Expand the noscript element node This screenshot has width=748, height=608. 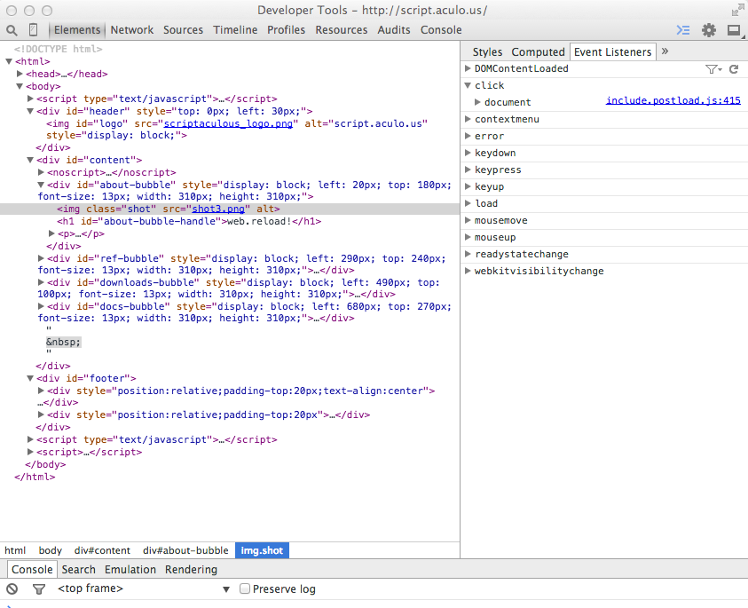click(x=41, y=172)
